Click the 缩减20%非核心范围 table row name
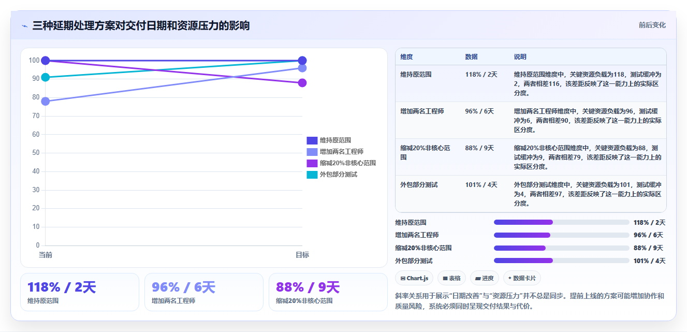 [x=425, y=152]
